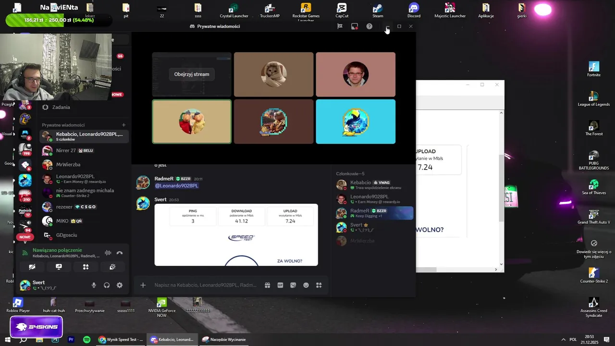Switch to Narzędzie Wycinanie taskbar item
This screenshot has height=346, width=615.
click(224, 340)
